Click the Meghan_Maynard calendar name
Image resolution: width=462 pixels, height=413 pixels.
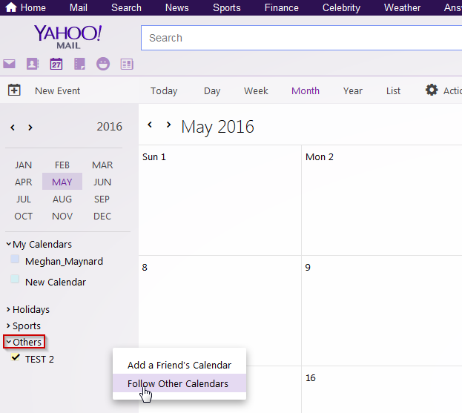click(x=64, y=261)
